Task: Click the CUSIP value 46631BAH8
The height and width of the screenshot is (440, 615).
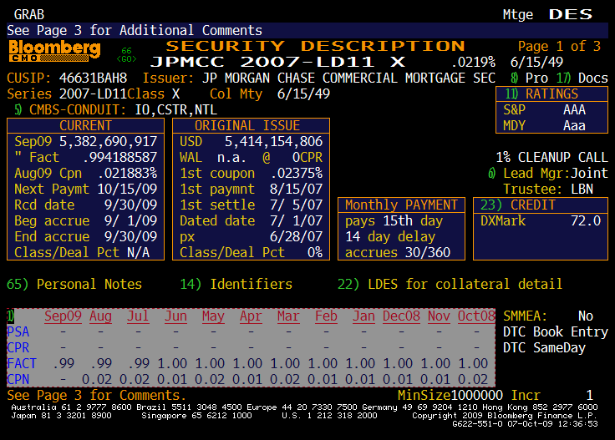Action: pos(93,78)
